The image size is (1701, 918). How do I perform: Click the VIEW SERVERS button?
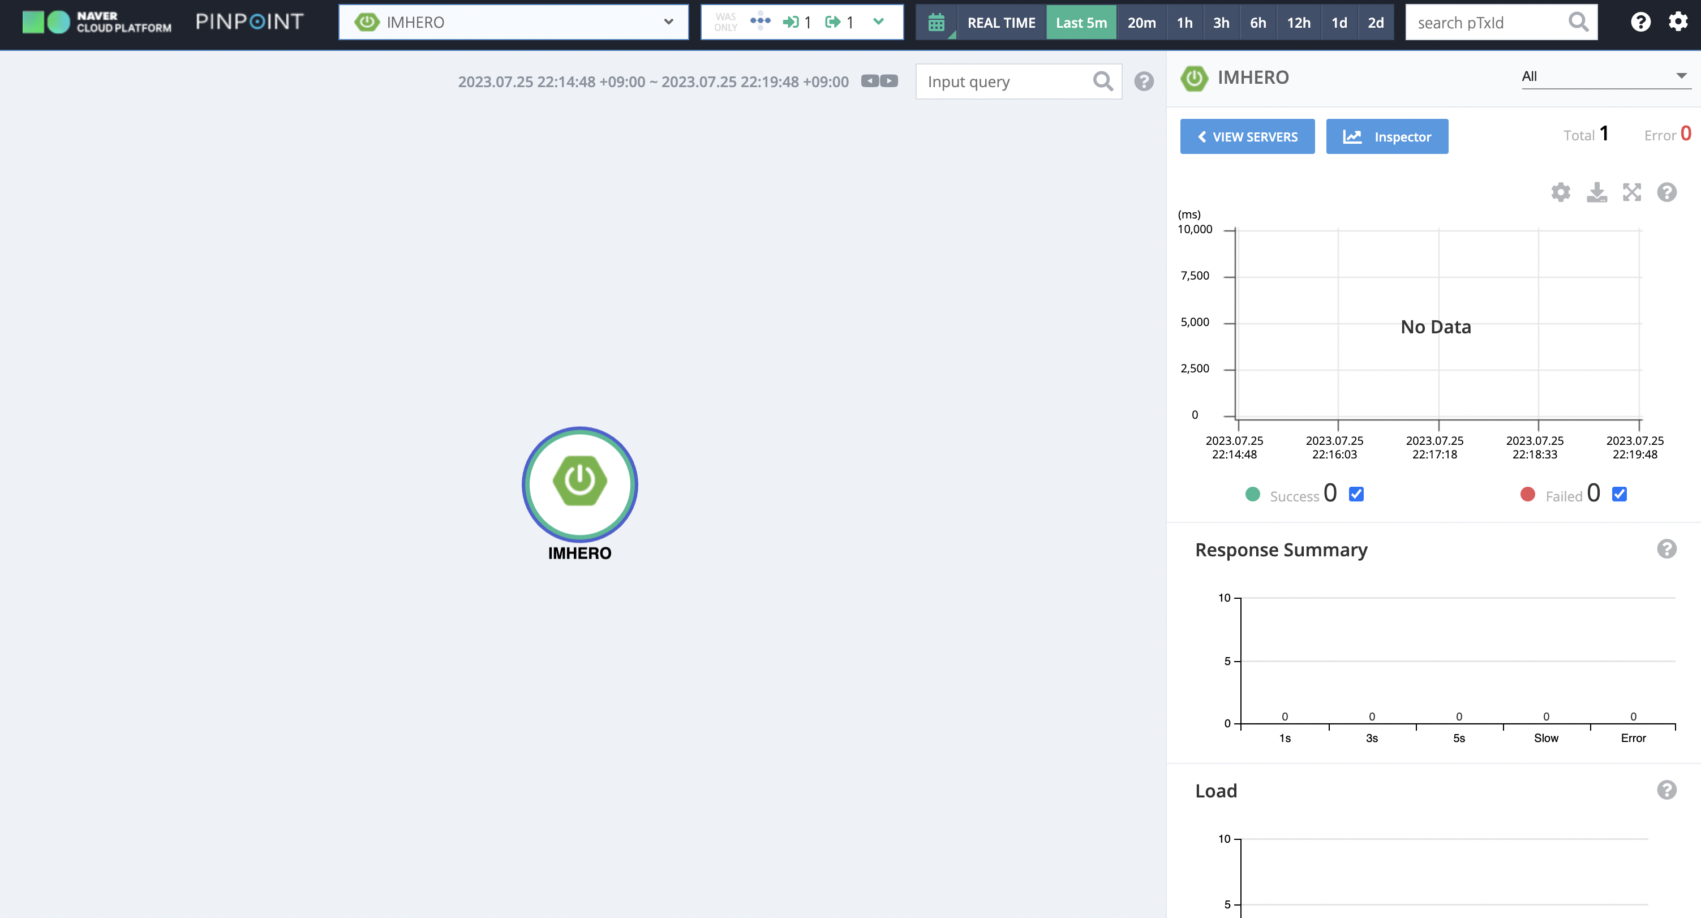click(x=1247, y=137)
